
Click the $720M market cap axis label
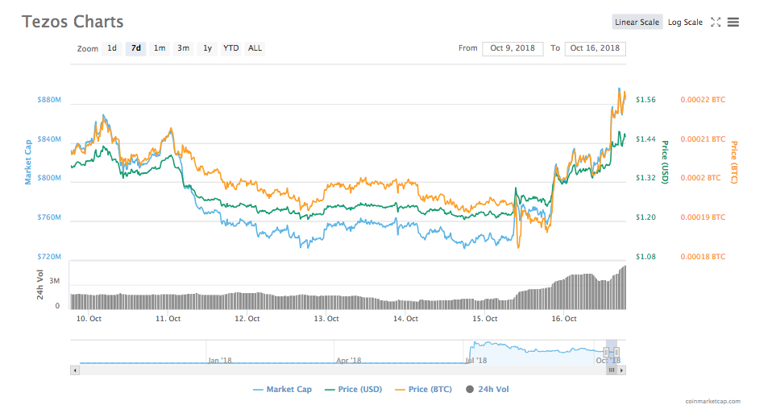coord(49,257)
